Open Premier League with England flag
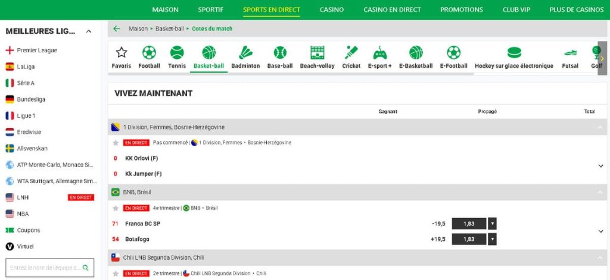This screenshot has height=280, width=610. click(31, 50)
